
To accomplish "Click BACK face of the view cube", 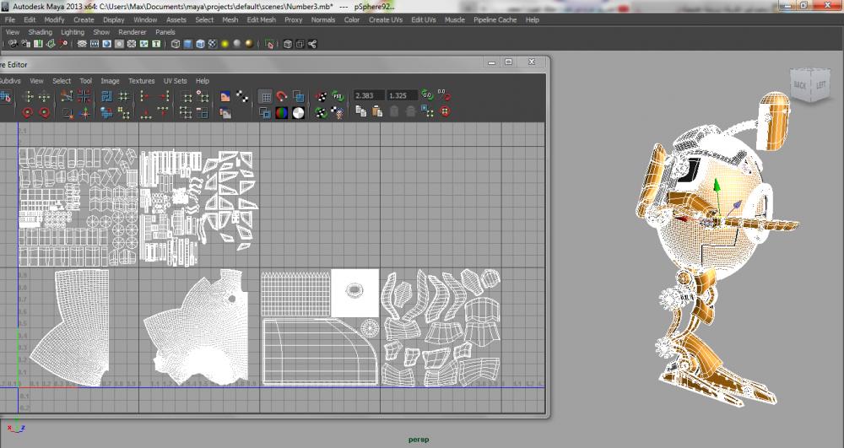I will [x=800, y=85].
